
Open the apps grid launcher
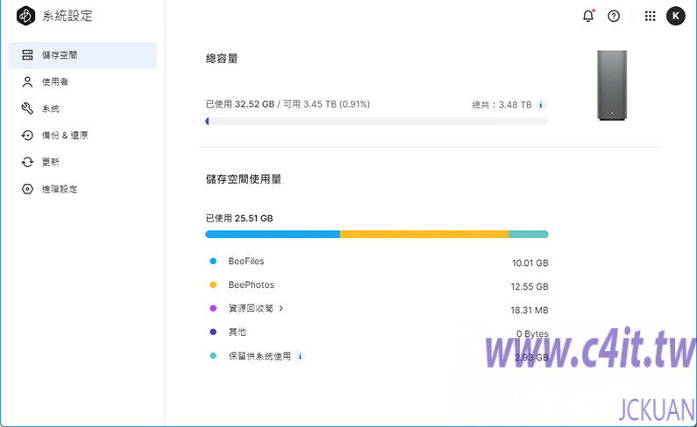[650, 16]
